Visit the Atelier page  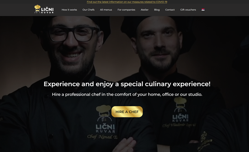coord(144,10)
